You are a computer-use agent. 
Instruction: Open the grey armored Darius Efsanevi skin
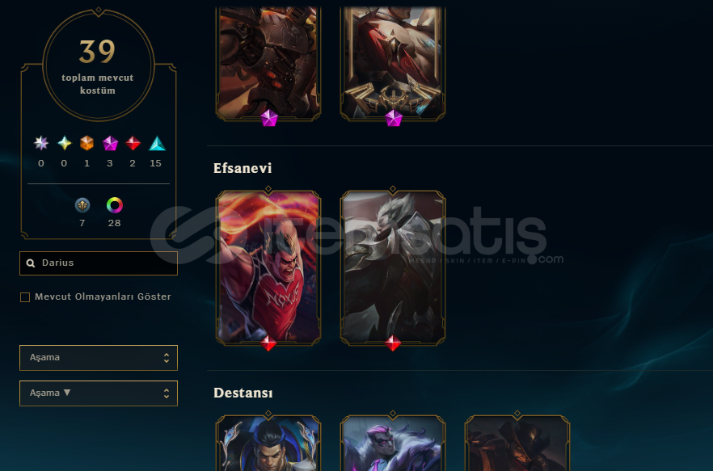point(393,267)
